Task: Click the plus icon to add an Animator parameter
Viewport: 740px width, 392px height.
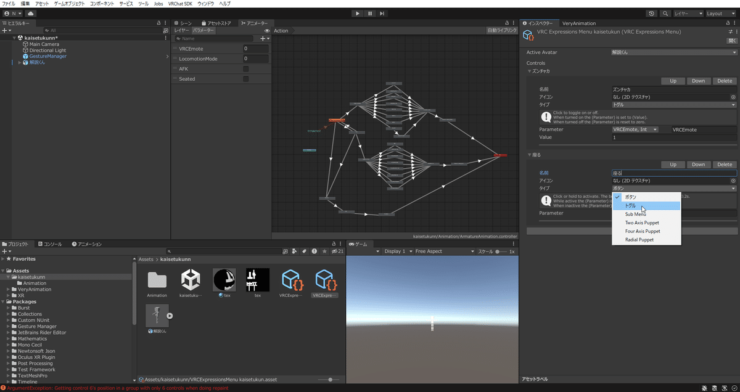Action: coord(263,39)
